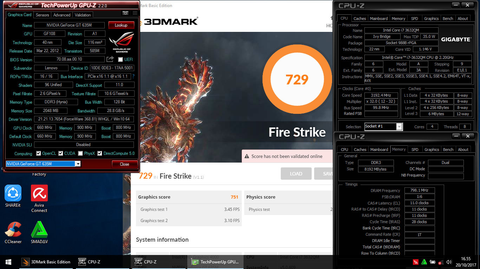Switch to the Sensors tab in GPU-Z
Viewport: 480px width, 269px height.
[x=43, y=15]
